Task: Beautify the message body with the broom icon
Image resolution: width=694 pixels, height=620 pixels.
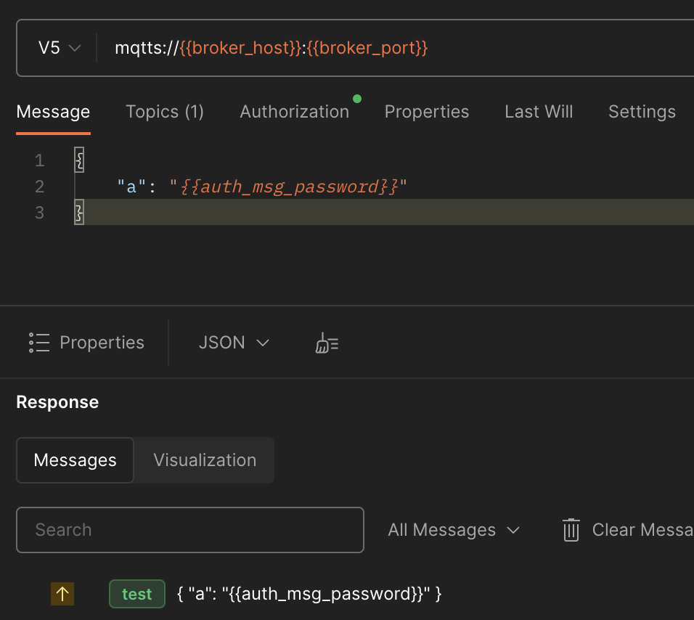Action: [326, 342]
